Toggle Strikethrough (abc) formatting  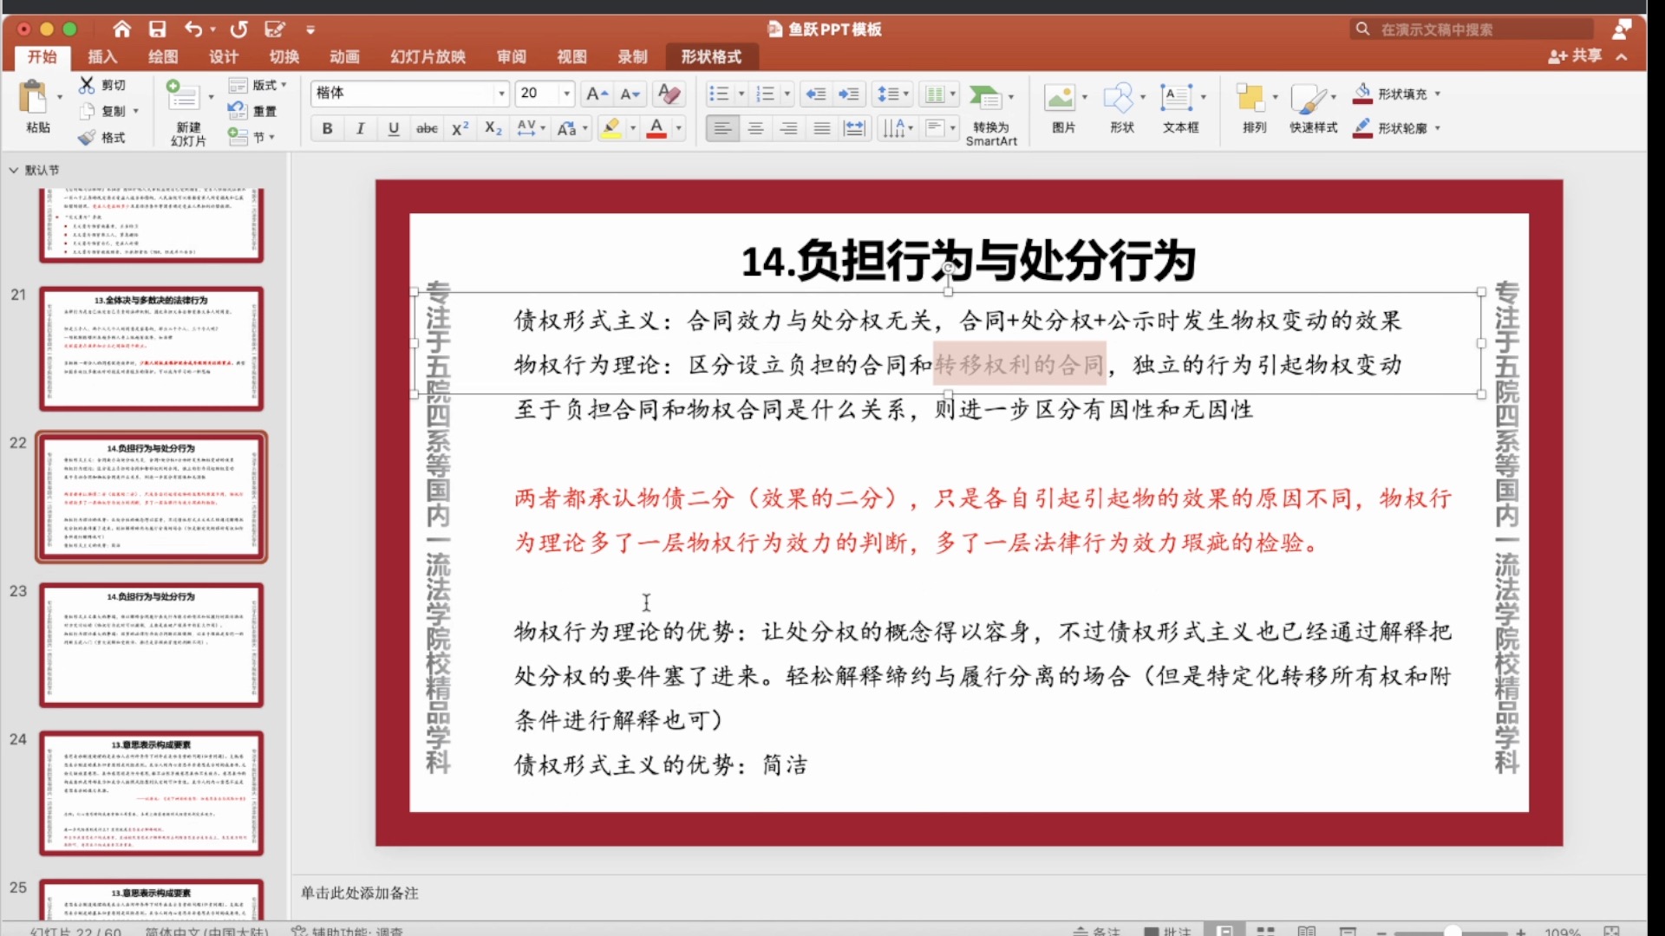click(x=427, y=128)
